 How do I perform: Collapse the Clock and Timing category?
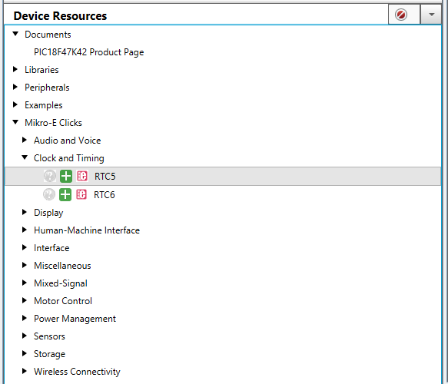[x=25, y=157]
